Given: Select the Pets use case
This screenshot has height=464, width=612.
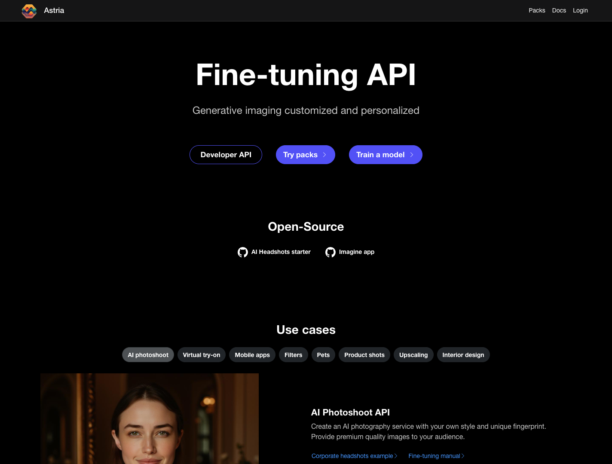Looking at the screenshot, I should (323, 355).
